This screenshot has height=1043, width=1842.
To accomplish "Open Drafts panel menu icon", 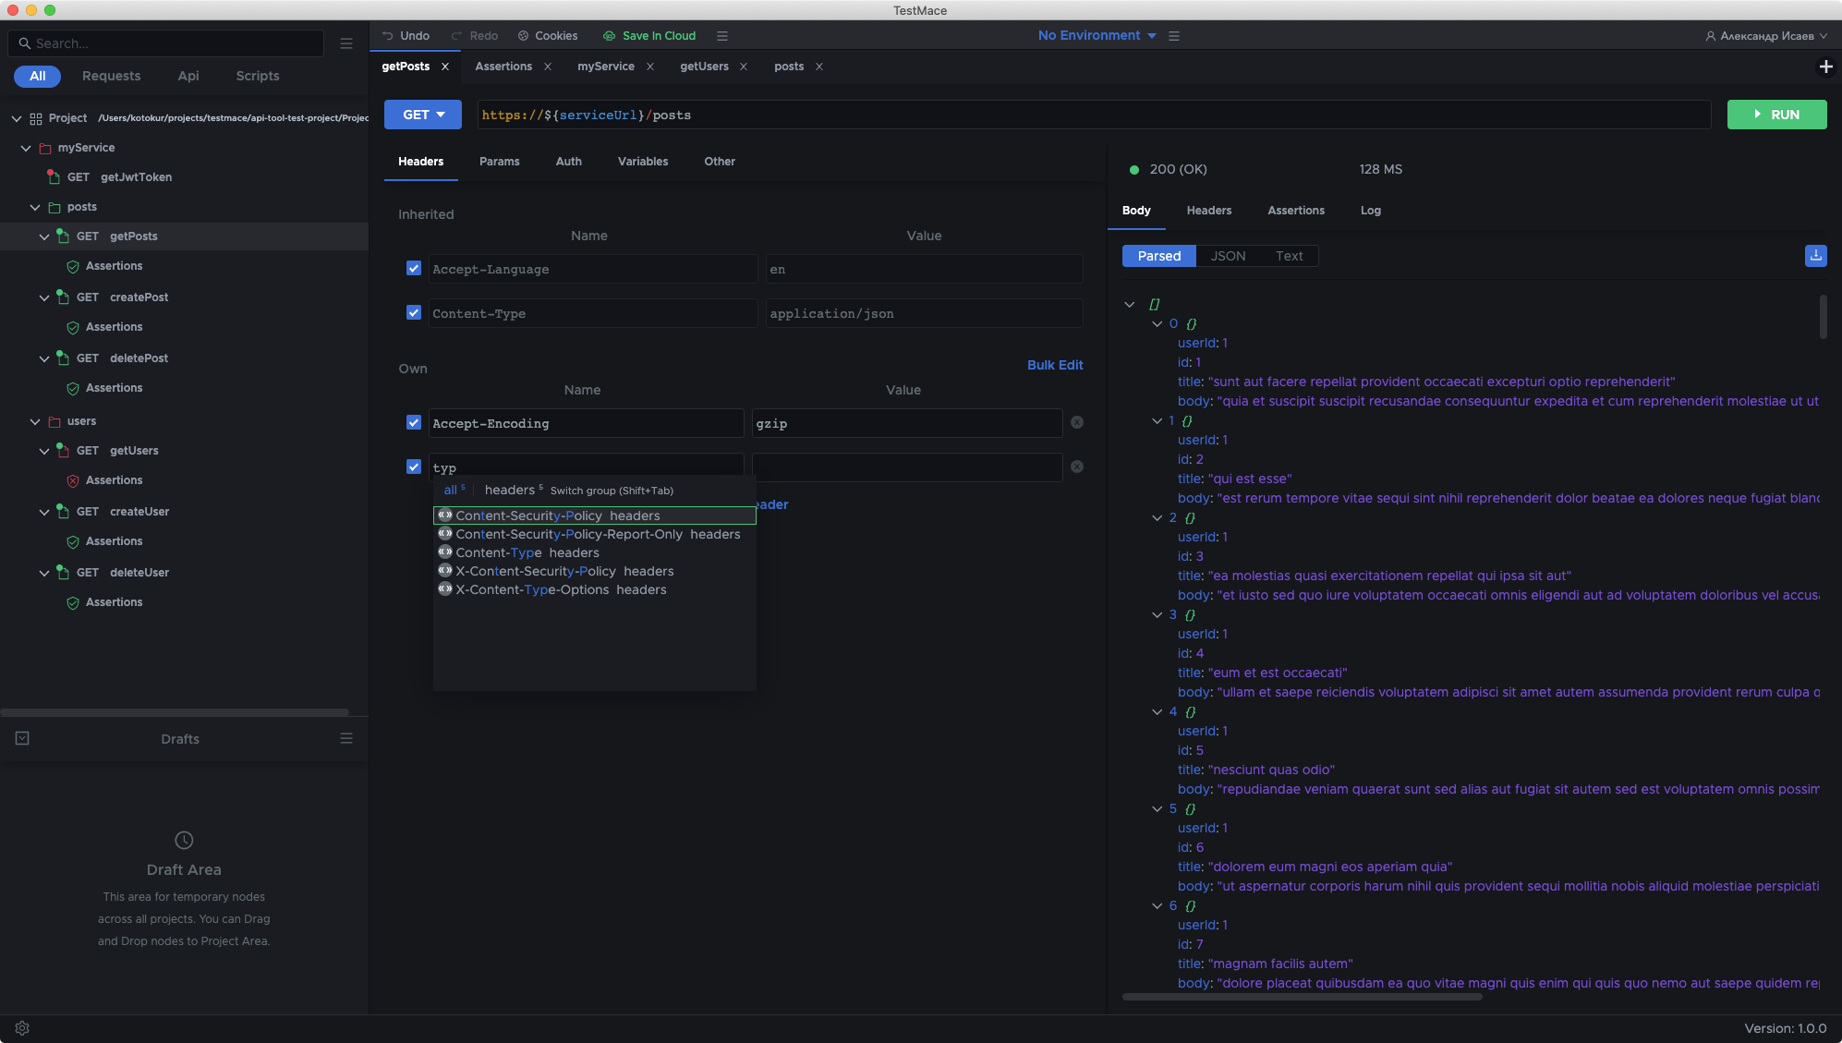I will coord(346,738).
